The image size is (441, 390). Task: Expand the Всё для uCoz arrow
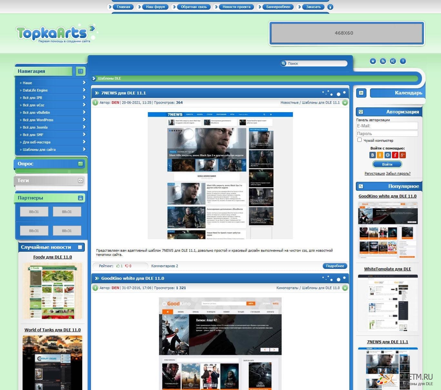pyautogui.click(x=84, y=105)
